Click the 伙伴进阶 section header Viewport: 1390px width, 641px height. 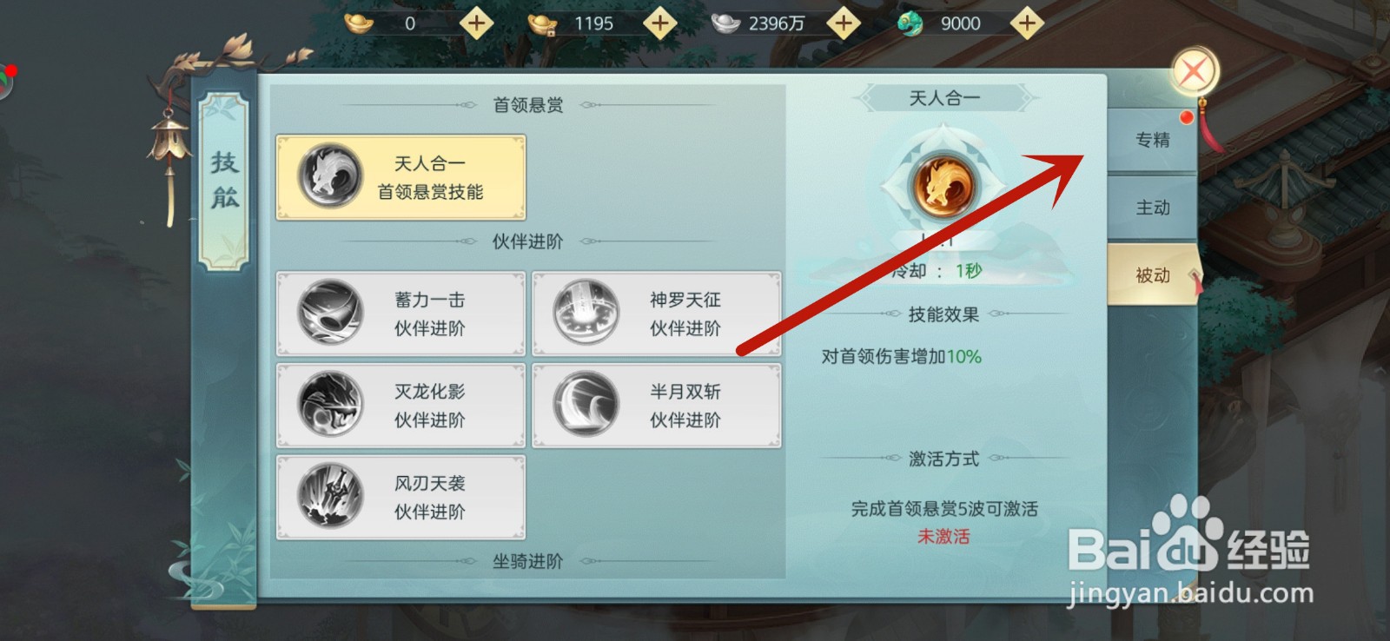[x=528, y=241]
